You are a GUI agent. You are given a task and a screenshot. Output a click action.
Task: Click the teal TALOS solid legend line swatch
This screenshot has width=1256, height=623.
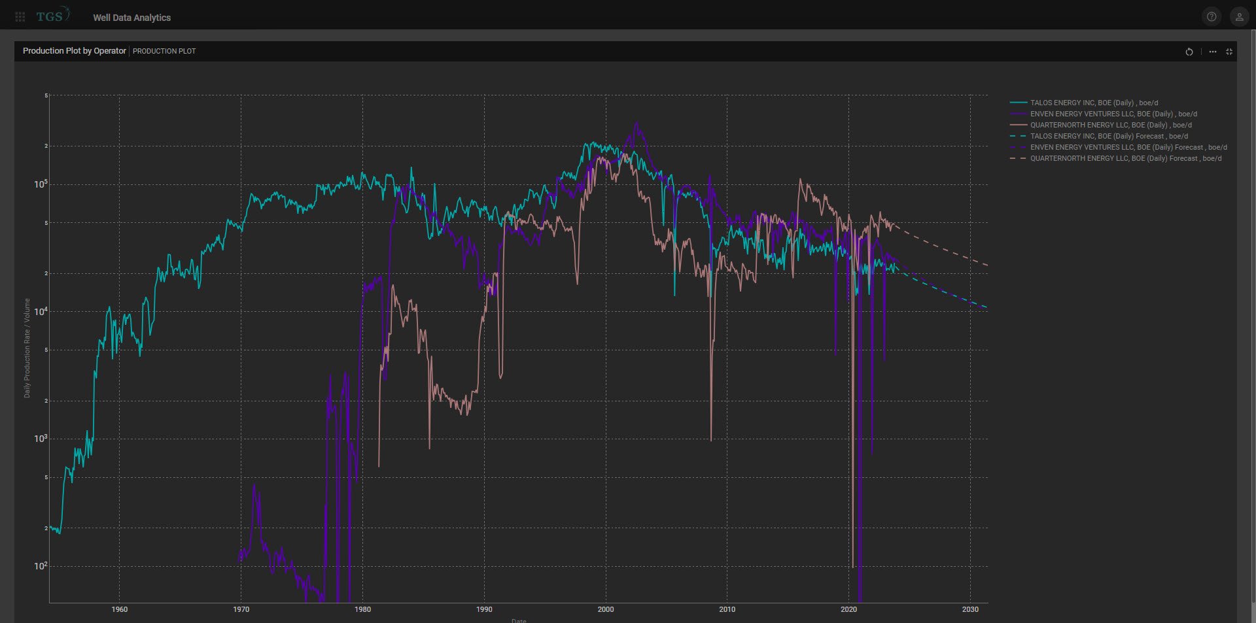coord(1019,103)
